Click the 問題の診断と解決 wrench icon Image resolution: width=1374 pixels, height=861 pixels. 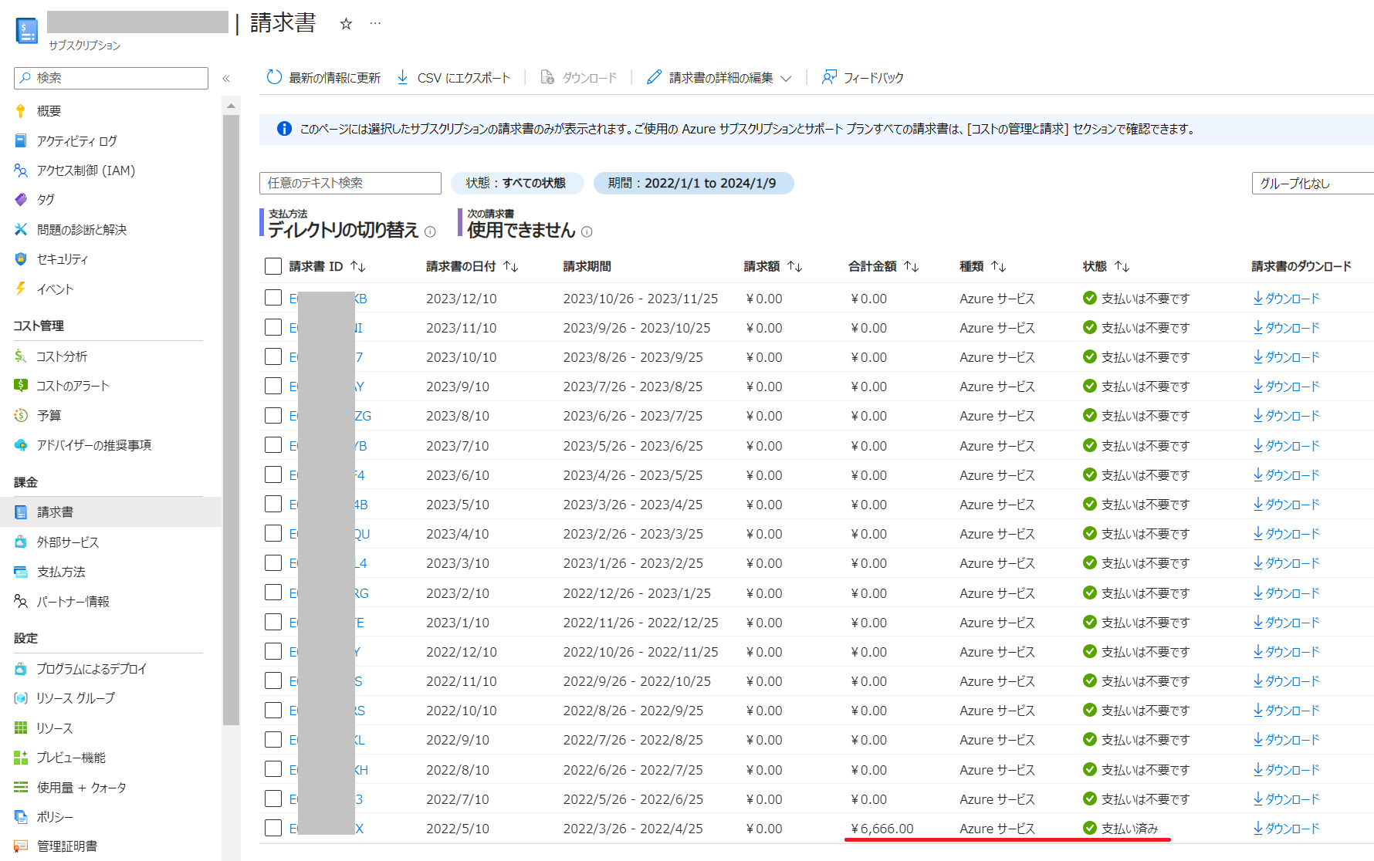(21, 229)
